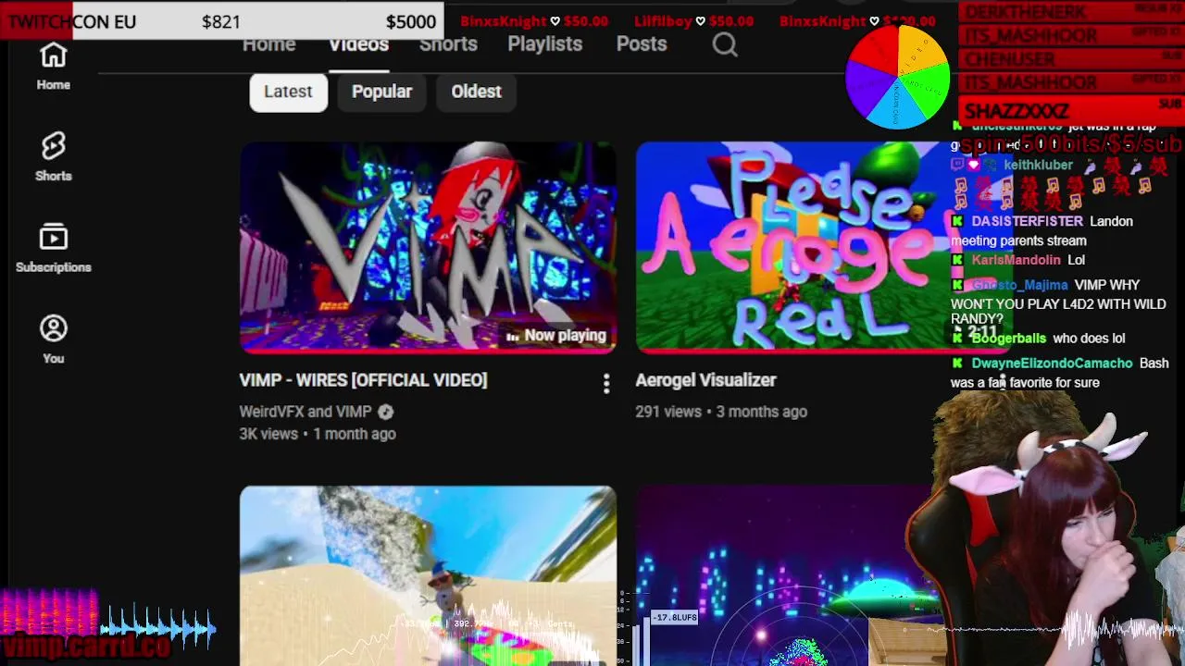The height and width of the screenshot is (666, 1185).
Task: Click '291 views' under Aerogel Visualizer
Action: [668, 412]
